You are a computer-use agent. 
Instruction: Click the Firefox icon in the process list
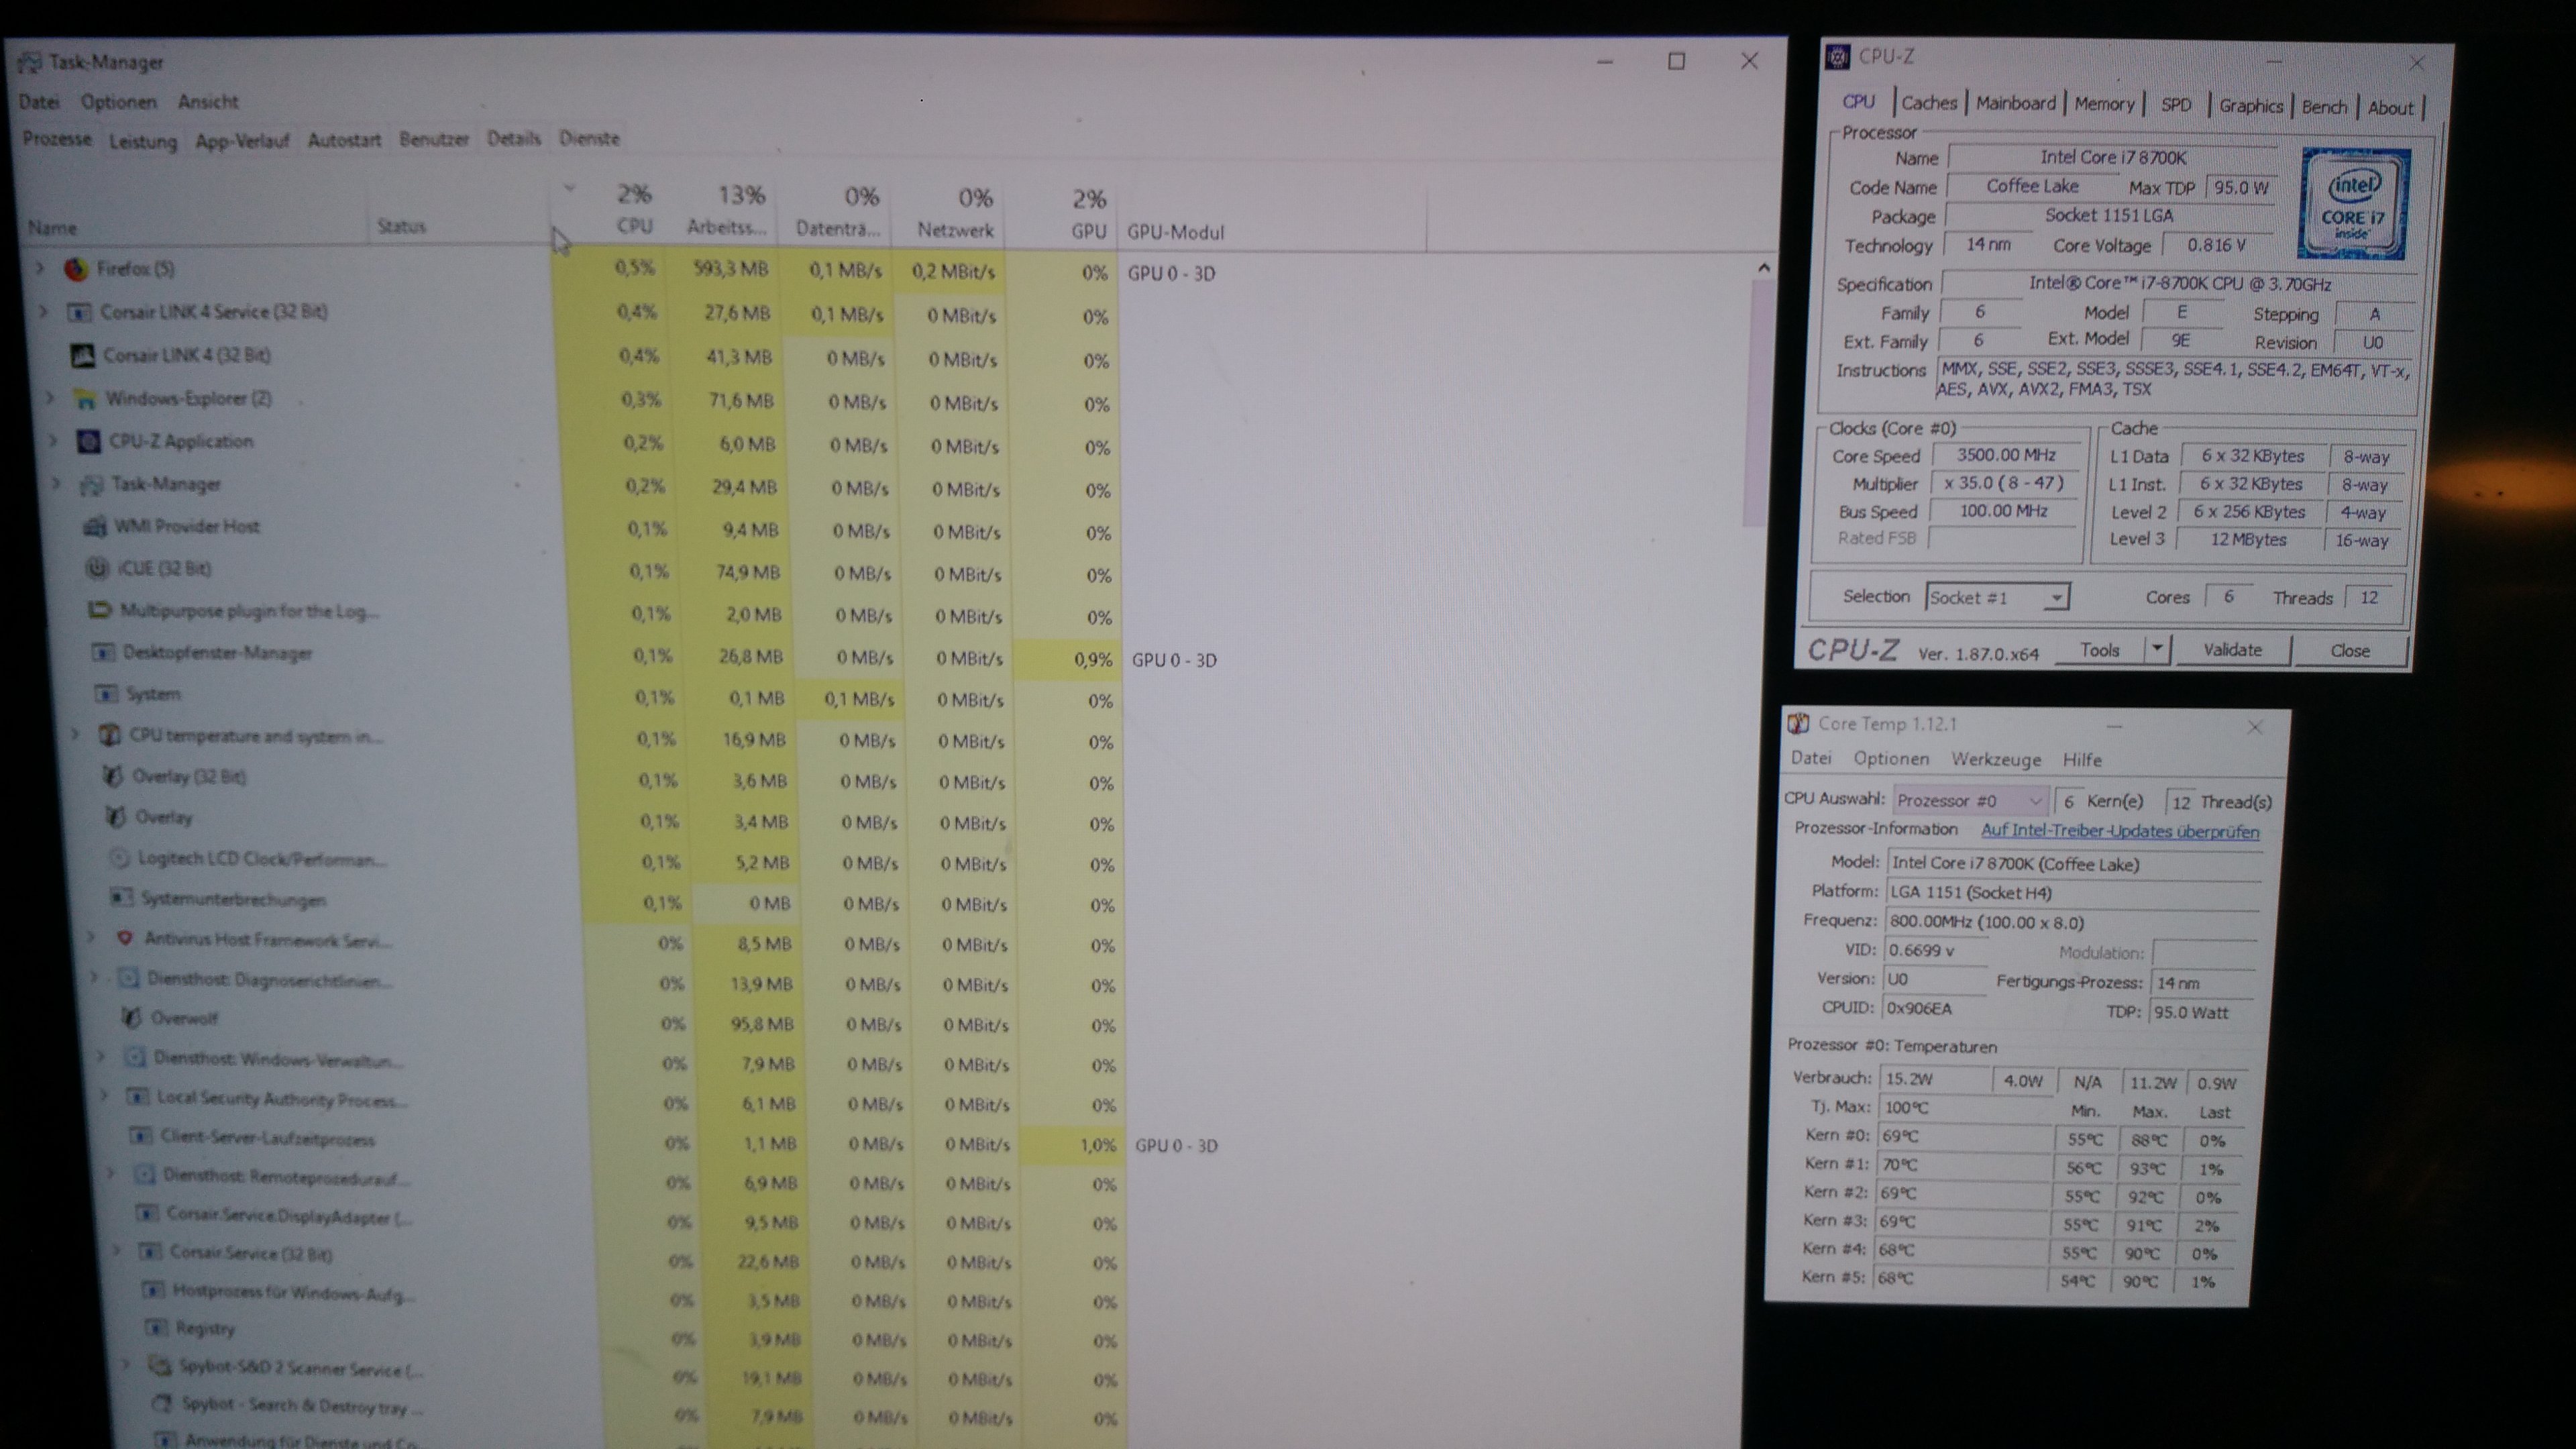75,269
